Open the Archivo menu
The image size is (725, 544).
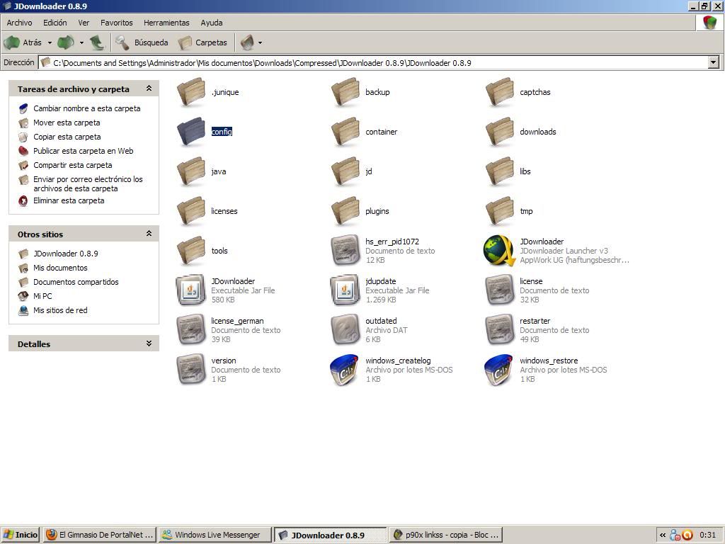[x=19, y=23]
